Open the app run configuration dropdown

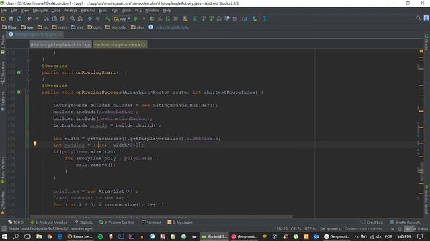click(x=122, y=19)
